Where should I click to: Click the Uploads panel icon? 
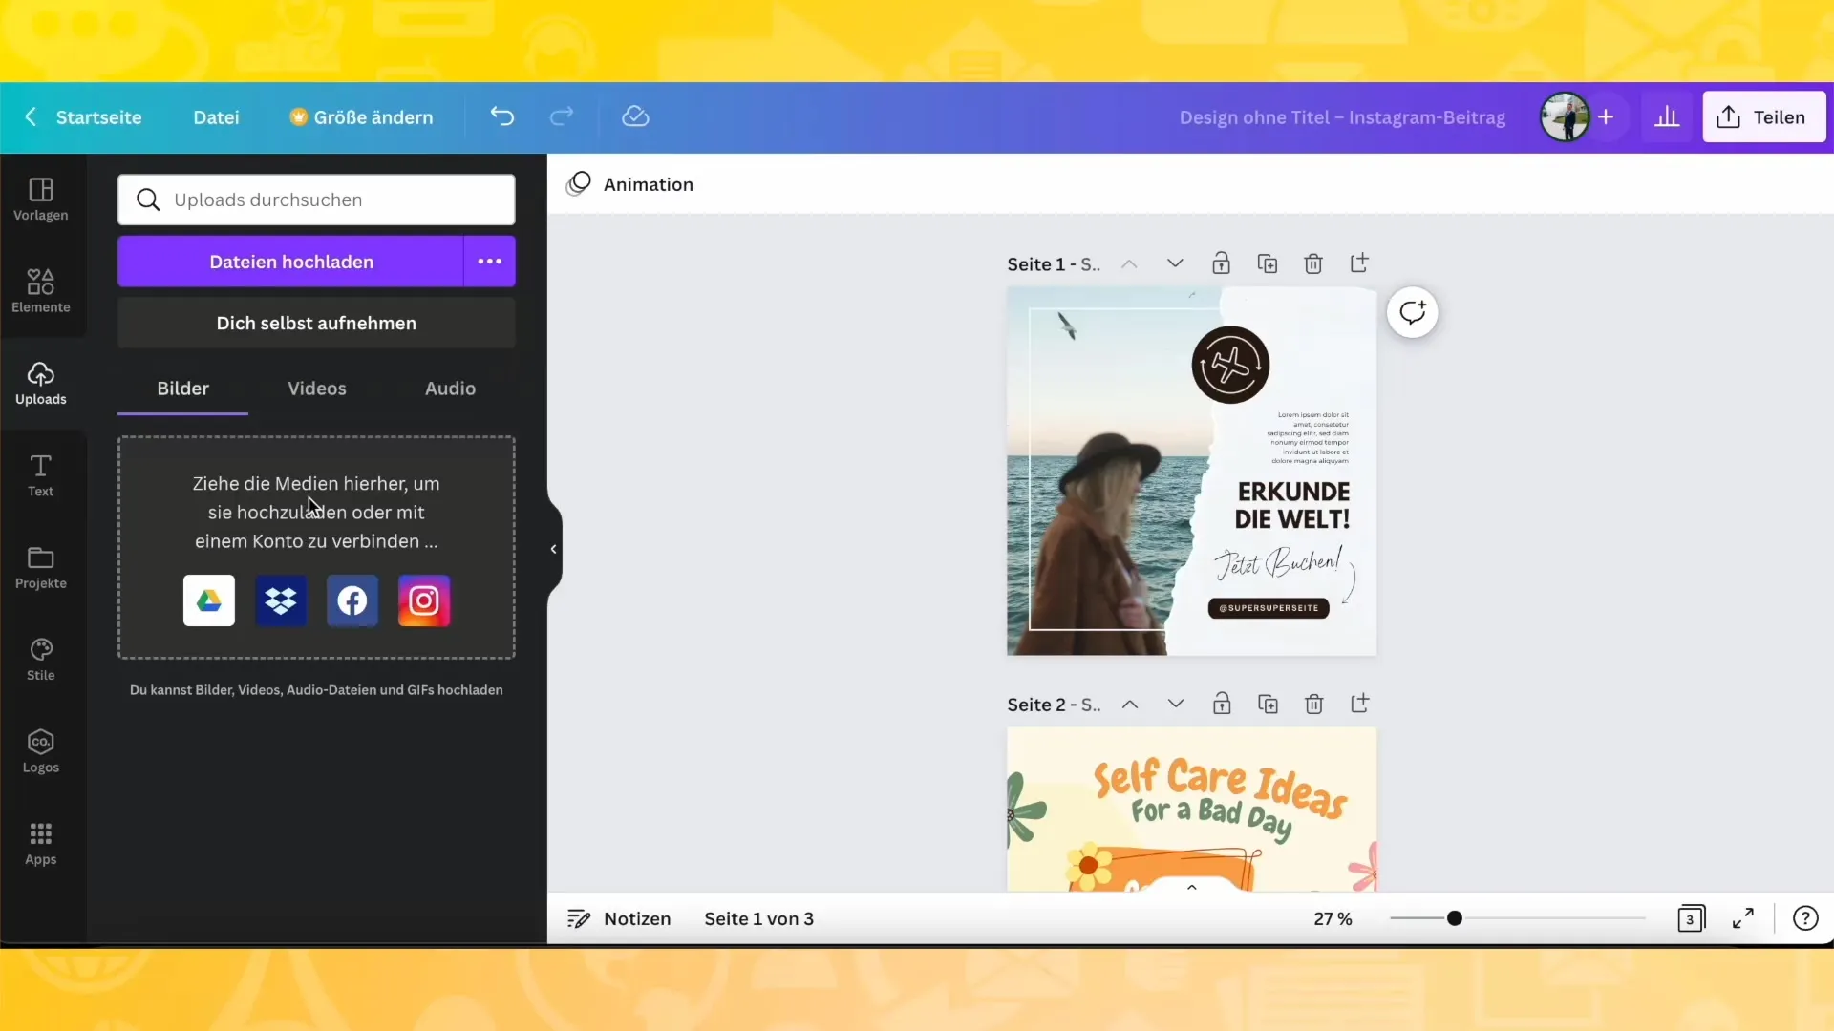click(x=40, y=382)
